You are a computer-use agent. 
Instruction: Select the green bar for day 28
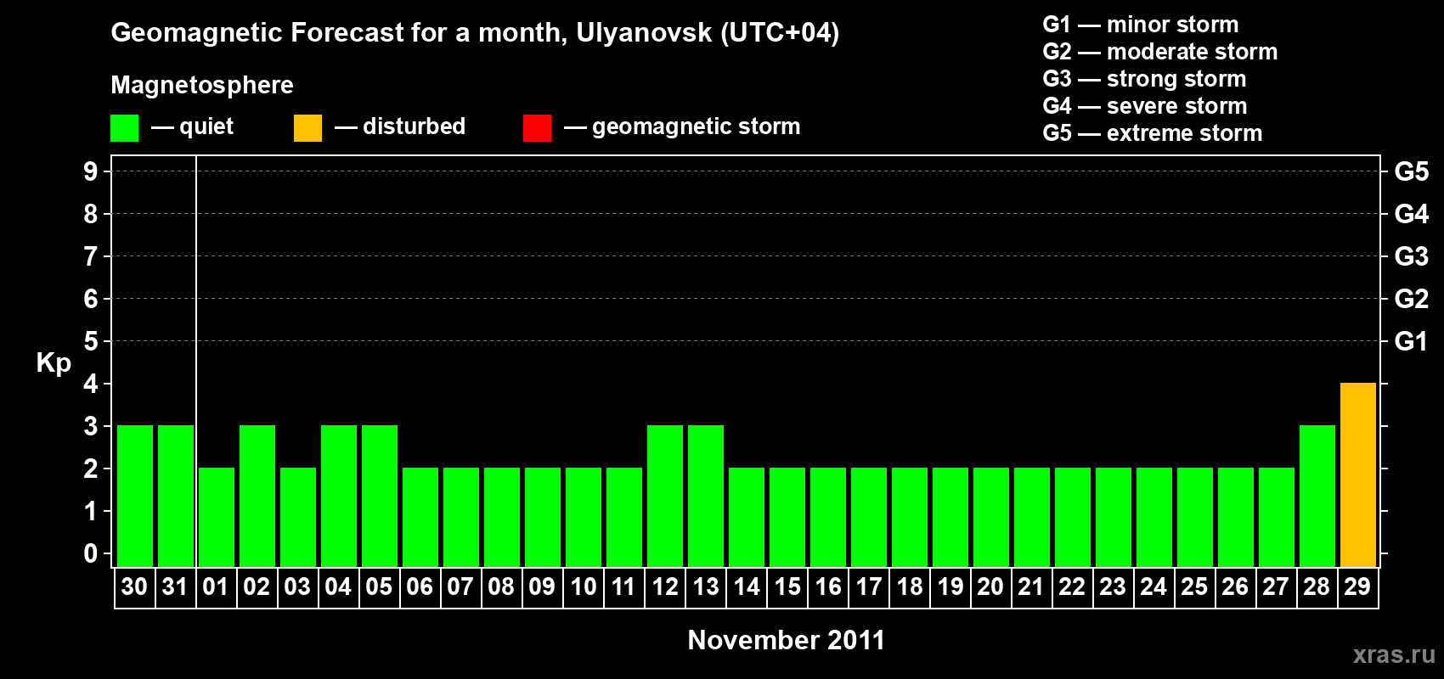(x=1317, y=497)
